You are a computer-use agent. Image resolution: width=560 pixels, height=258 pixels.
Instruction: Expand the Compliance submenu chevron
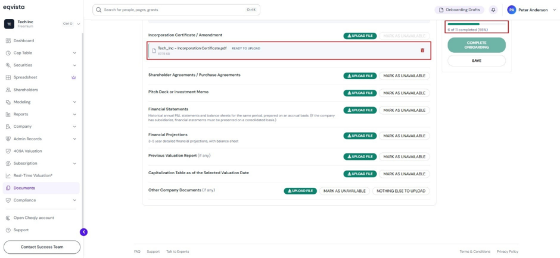(74, 200)
